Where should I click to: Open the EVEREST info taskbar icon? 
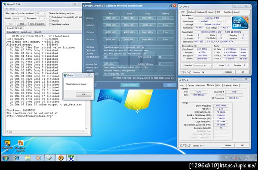(x=61, y=158)
